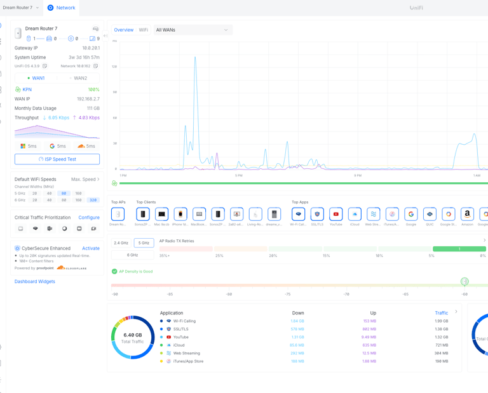Select the 2.4 GHz radio band toggle
Viewport: 488px width, 393px height.
click(121, 243)
